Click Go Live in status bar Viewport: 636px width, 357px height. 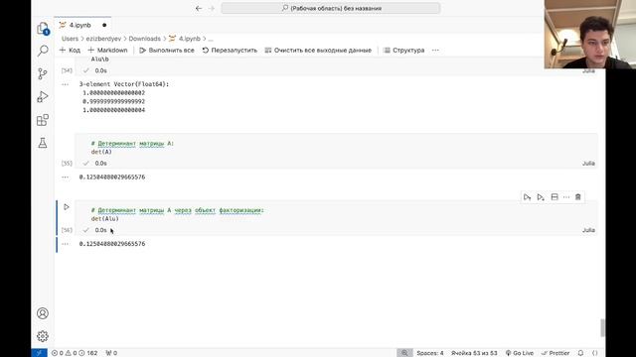[x=520, y=353]
